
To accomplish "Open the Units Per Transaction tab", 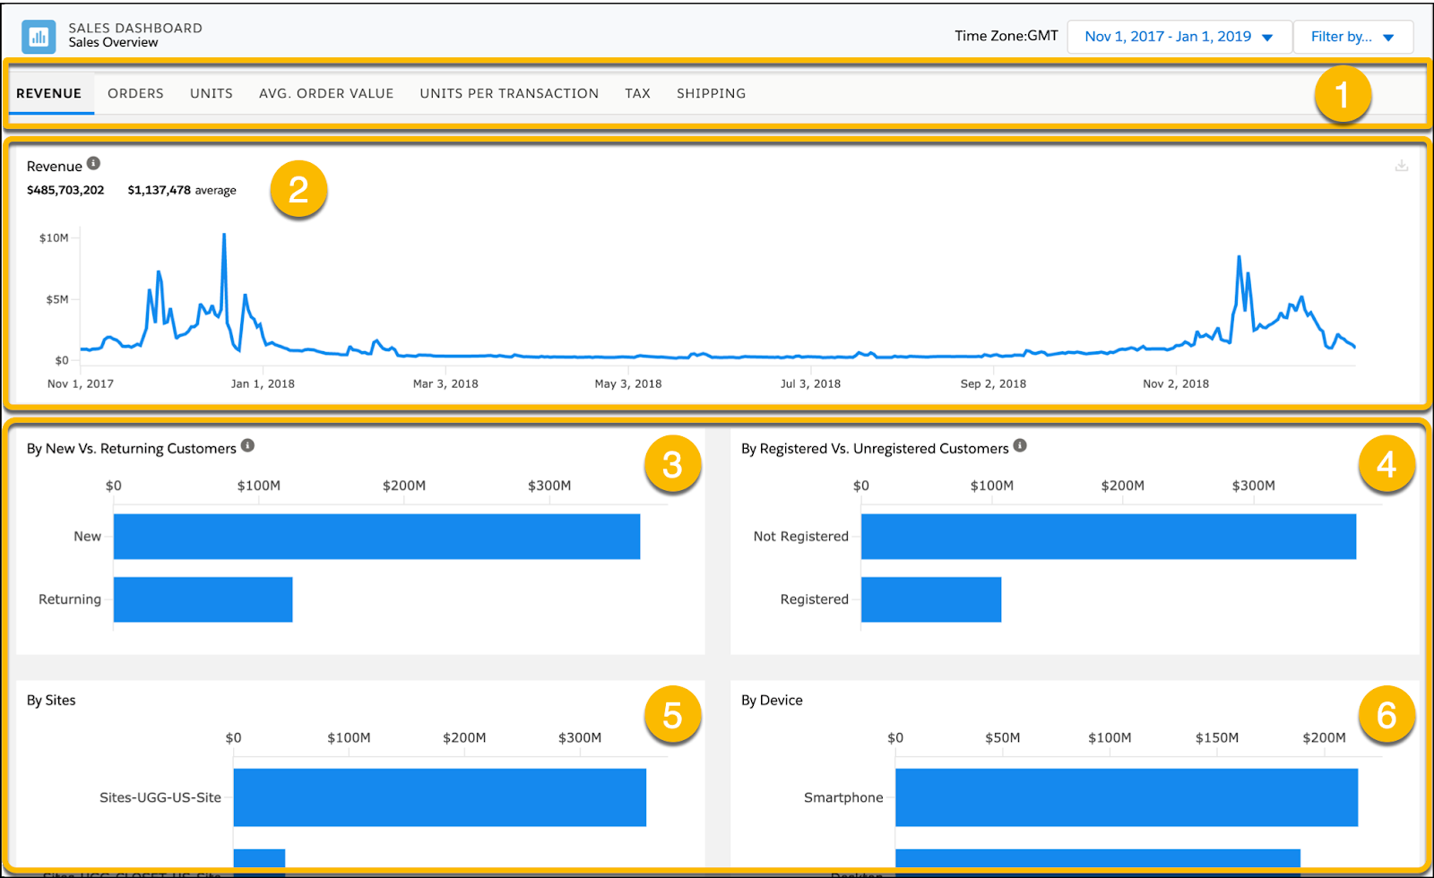I will [509, 93].
